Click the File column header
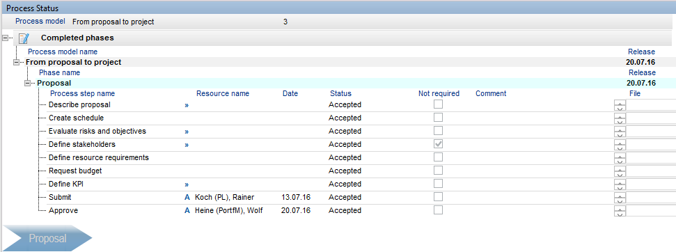Viewport: 676px width, 252px height. click(x=635, y=93)
